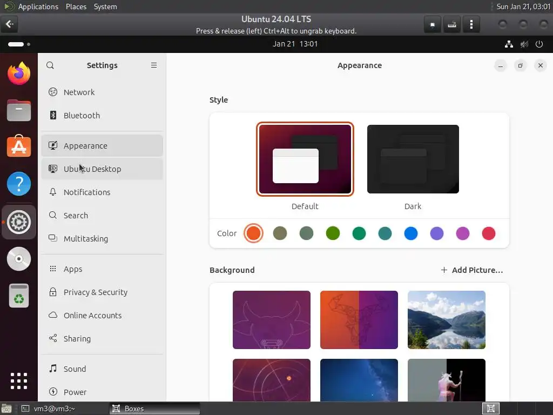Switch to Boxes in taskbar

click(x=154, y=409)
